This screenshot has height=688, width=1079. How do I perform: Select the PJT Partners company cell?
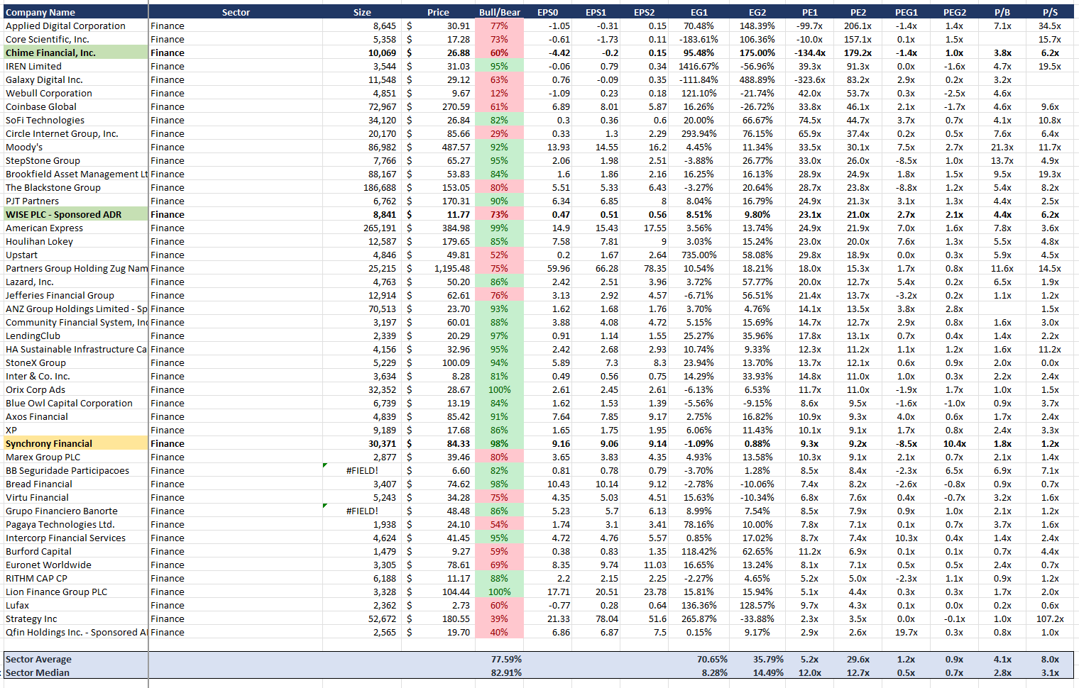75,201
